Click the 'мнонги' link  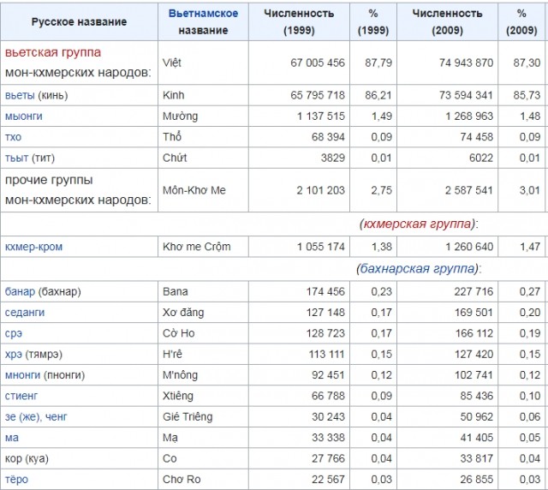point(22,375)
